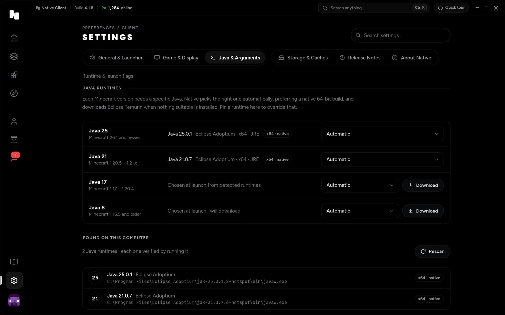Click the 21 version circle badge

click(95, 299)
